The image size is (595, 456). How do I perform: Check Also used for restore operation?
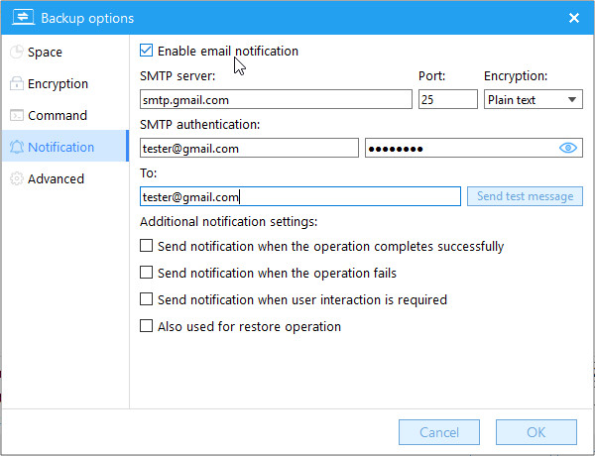pos(147,326)
